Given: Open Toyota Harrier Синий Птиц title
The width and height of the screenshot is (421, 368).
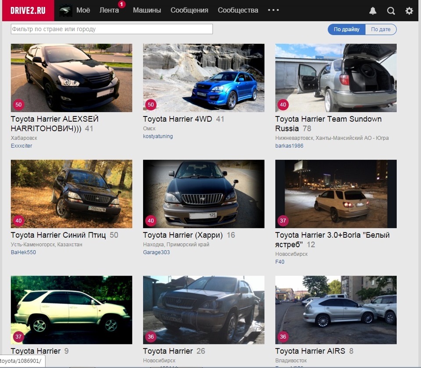Looking at the screenshot, I should pos(58,235).
